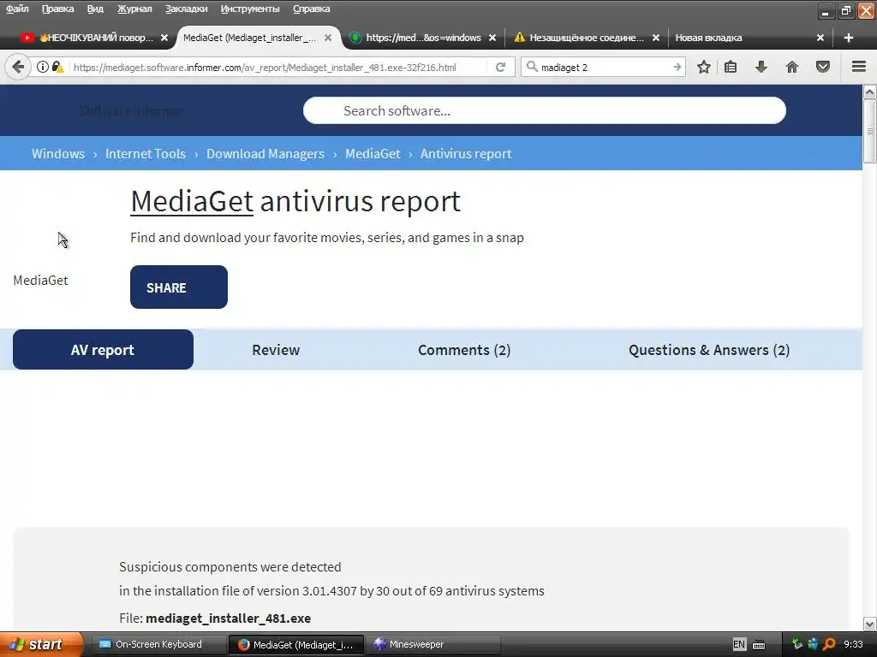Open the Правка menu
This screenshot has width=877, height=657.
(x=57, y=9)
